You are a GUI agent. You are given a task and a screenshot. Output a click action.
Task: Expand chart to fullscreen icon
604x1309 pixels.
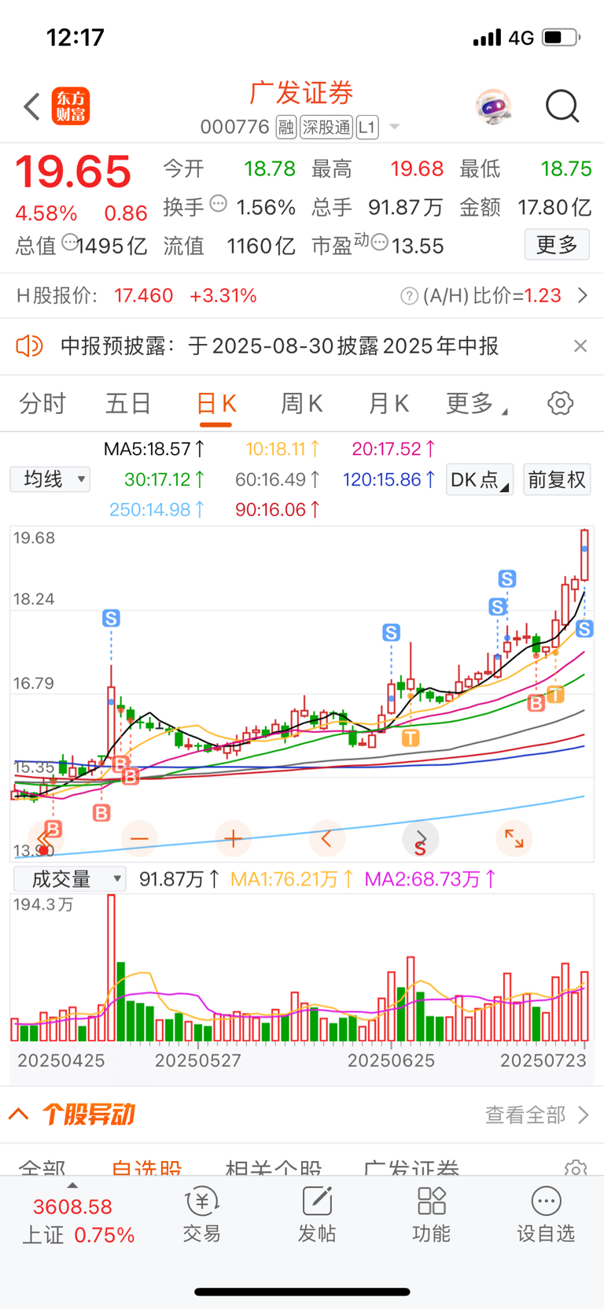(514, 839)
